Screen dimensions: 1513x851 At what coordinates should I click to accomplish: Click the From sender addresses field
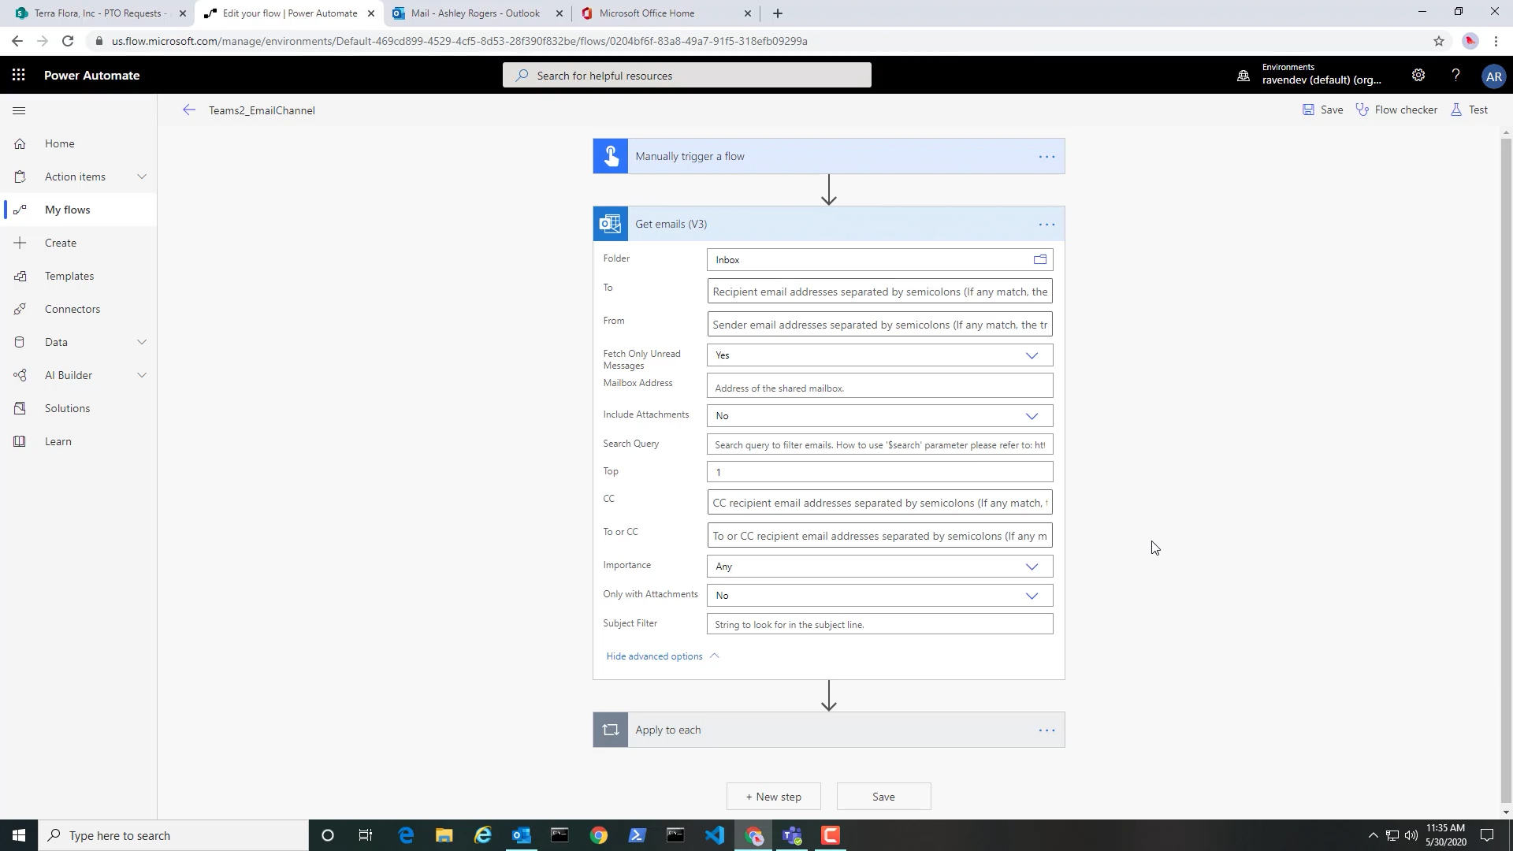coord(879,325)
